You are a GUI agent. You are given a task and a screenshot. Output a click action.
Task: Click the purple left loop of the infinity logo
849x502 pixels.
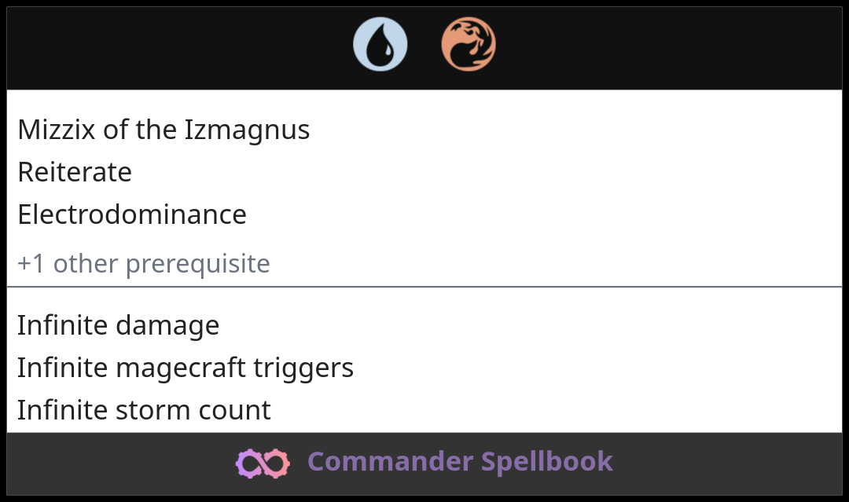click(x=248, y=464)
